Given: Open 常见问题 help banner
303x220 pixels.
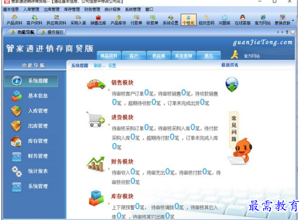Looking at the screenshot, I should pyautogui.click(x=234, y=129).
